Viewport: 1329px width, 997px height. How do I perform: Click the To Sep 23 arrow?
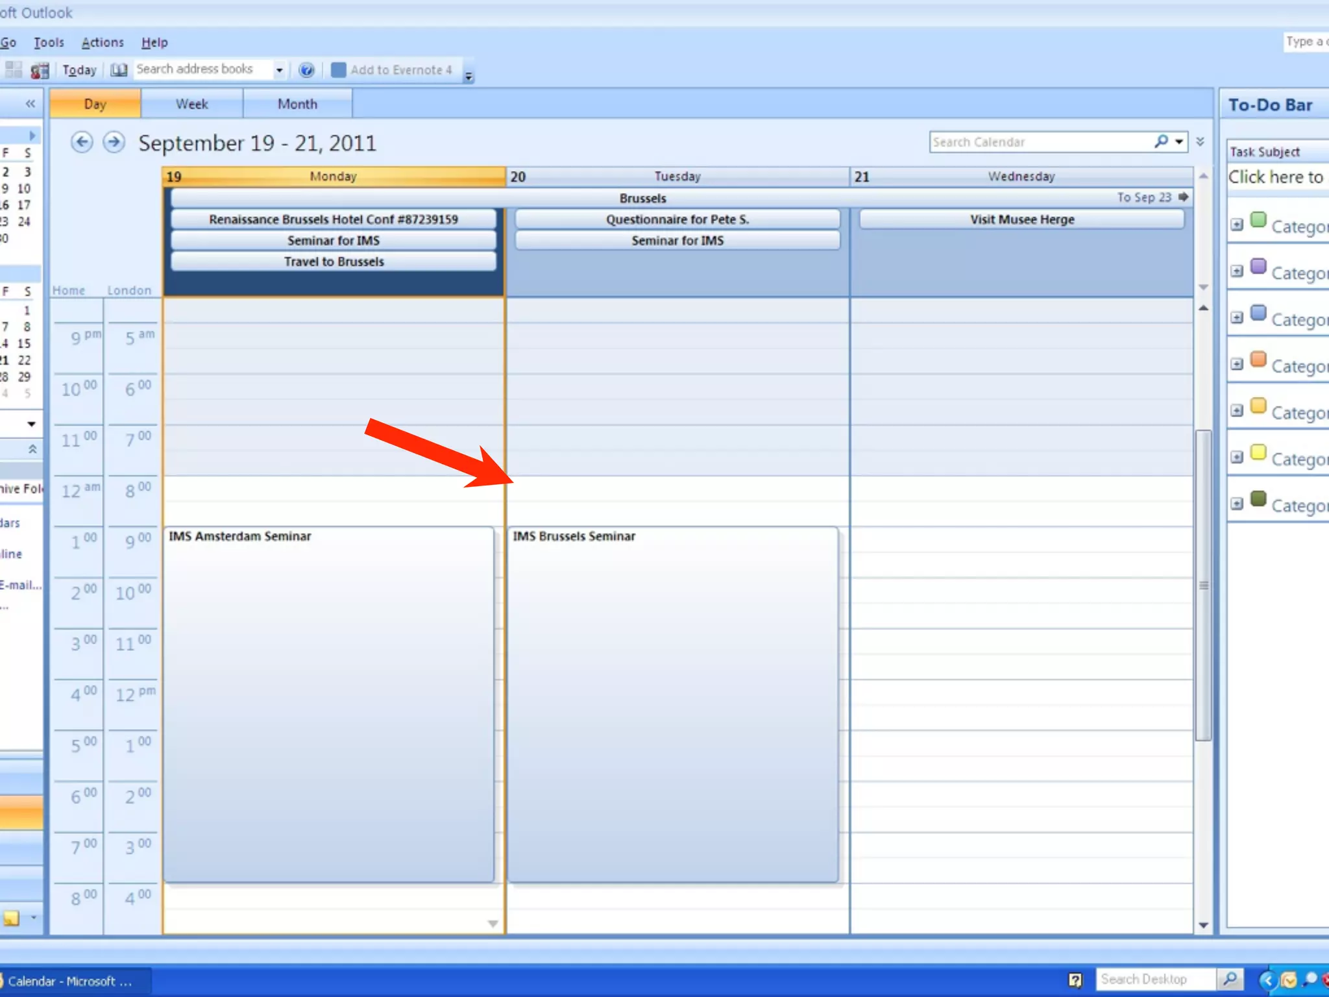pyautogui.click(x=1183, y=197)
